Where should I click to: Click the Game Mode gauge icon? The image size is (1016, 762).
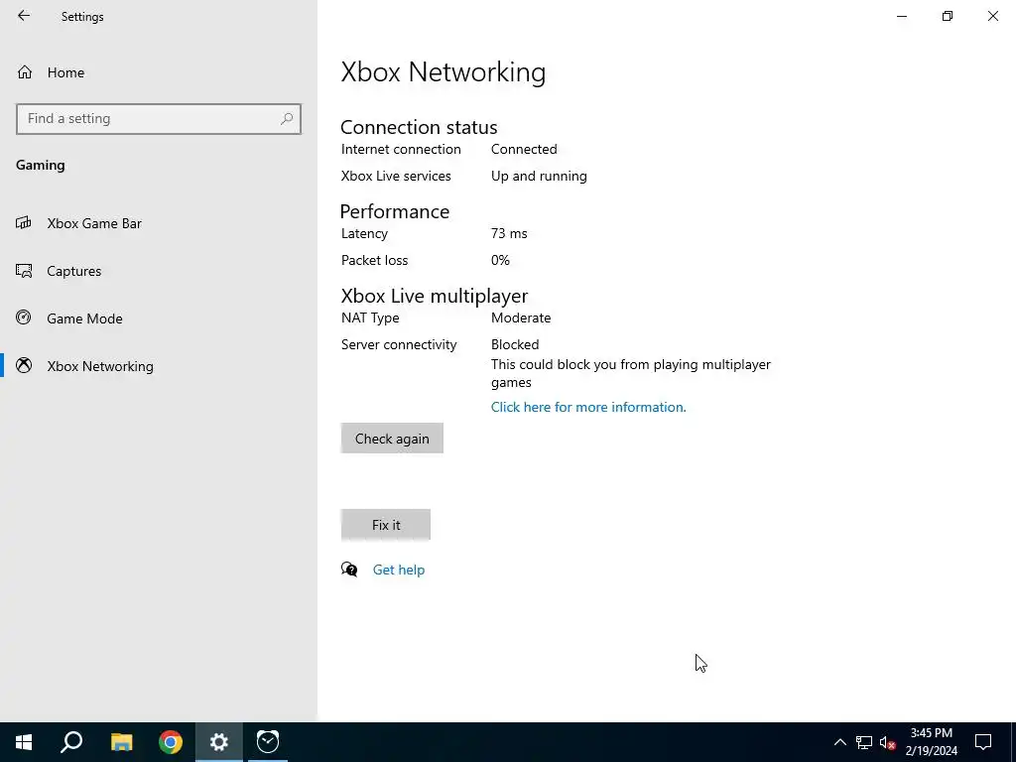click(24, 317)
